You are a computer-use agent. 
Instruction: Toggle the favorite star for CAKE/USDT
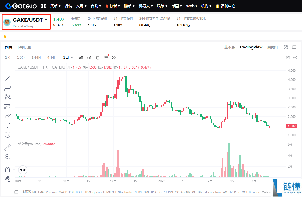tap(5, 36)
